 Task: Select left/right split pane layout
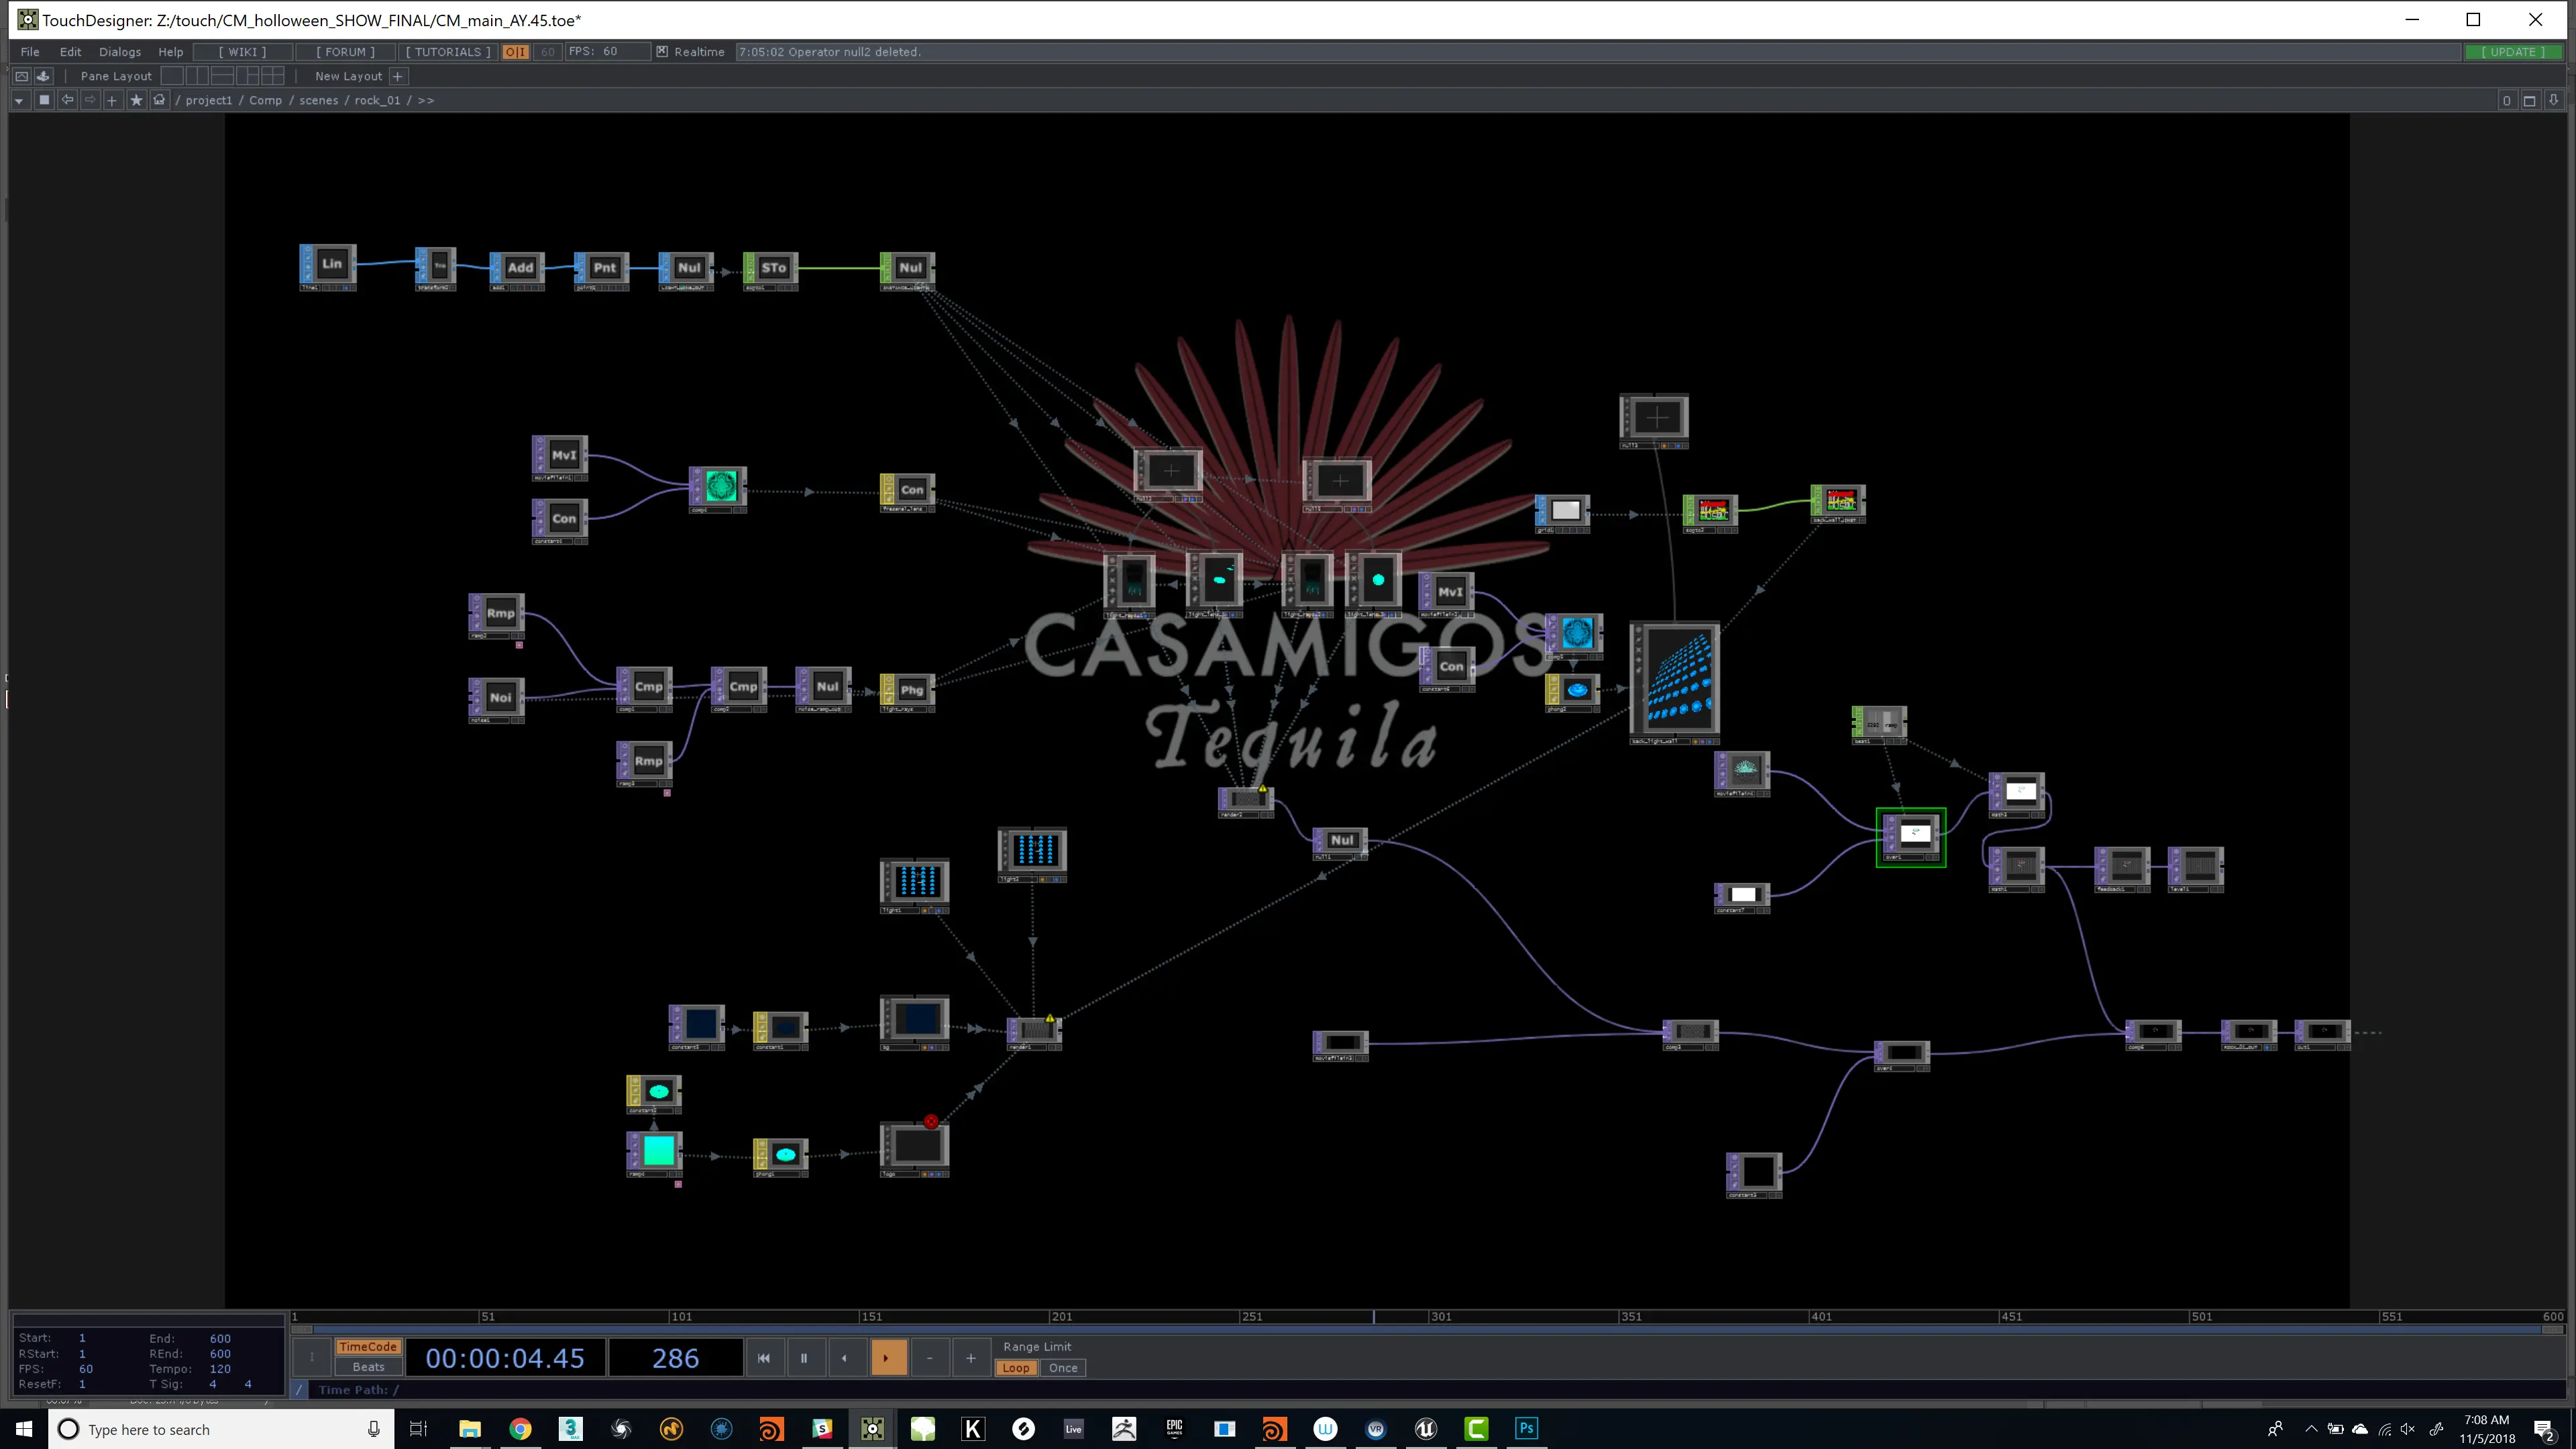(198, 76)
